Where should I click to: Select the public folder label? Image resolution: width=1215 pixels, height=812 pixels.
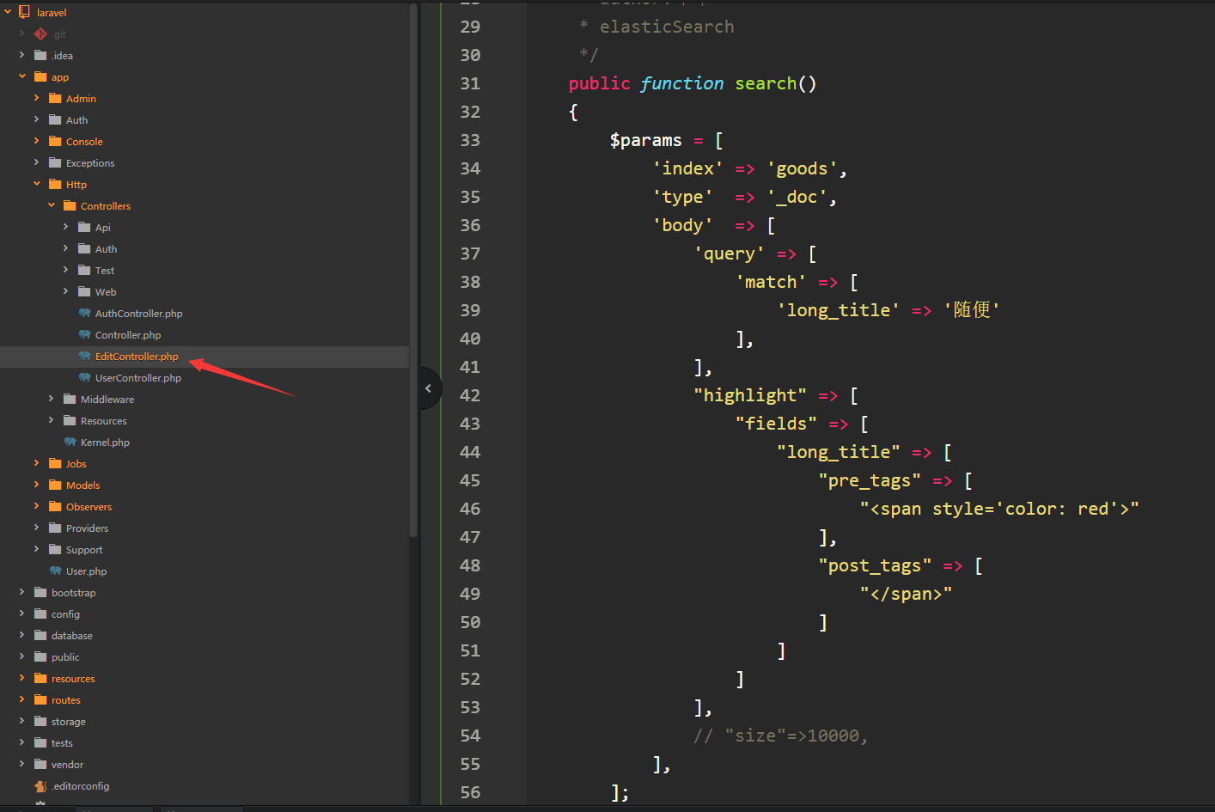coord(65,657)
